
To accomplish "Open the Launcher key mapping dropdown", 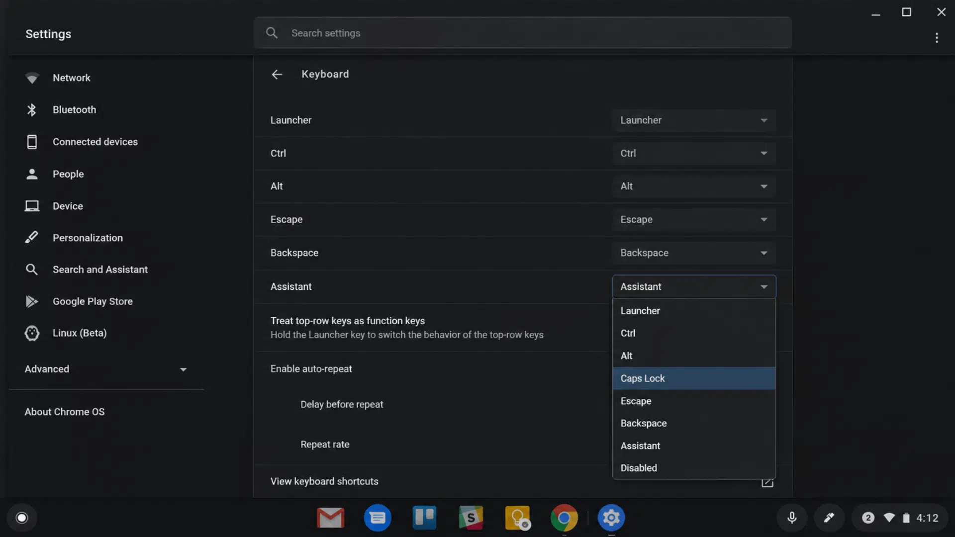I will click(x=694, y=120).
